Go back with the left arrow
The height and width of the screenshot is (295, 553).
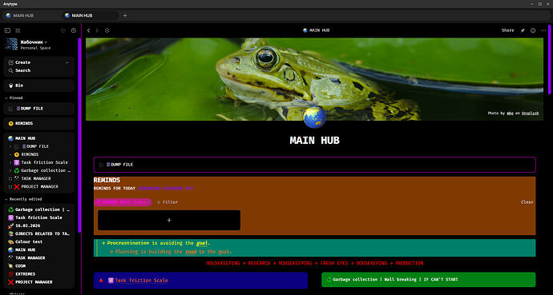pos(88,30)
